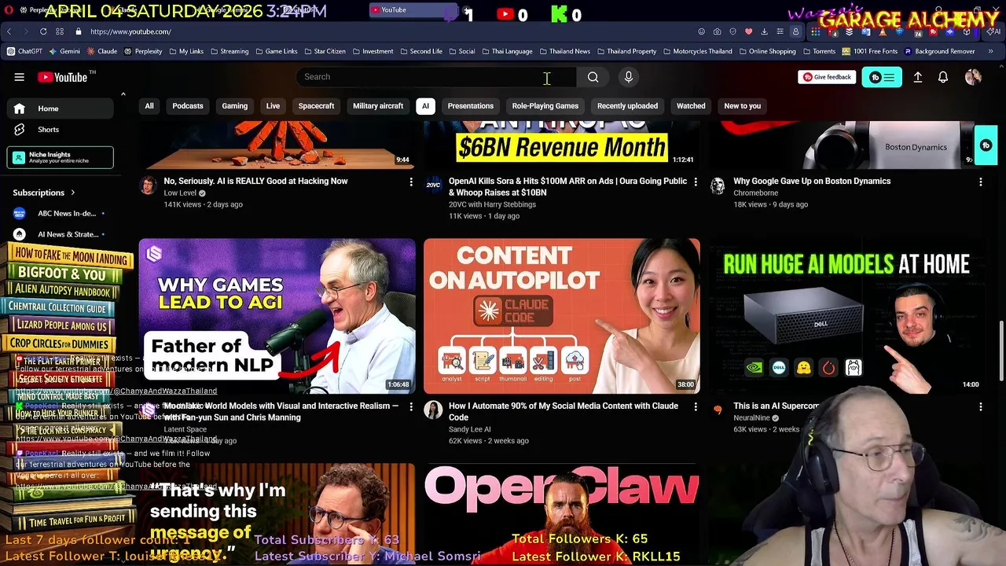The image size is (1006, 566).
Task: Select the Military aircraft filter chip
Action: [378, 106]
